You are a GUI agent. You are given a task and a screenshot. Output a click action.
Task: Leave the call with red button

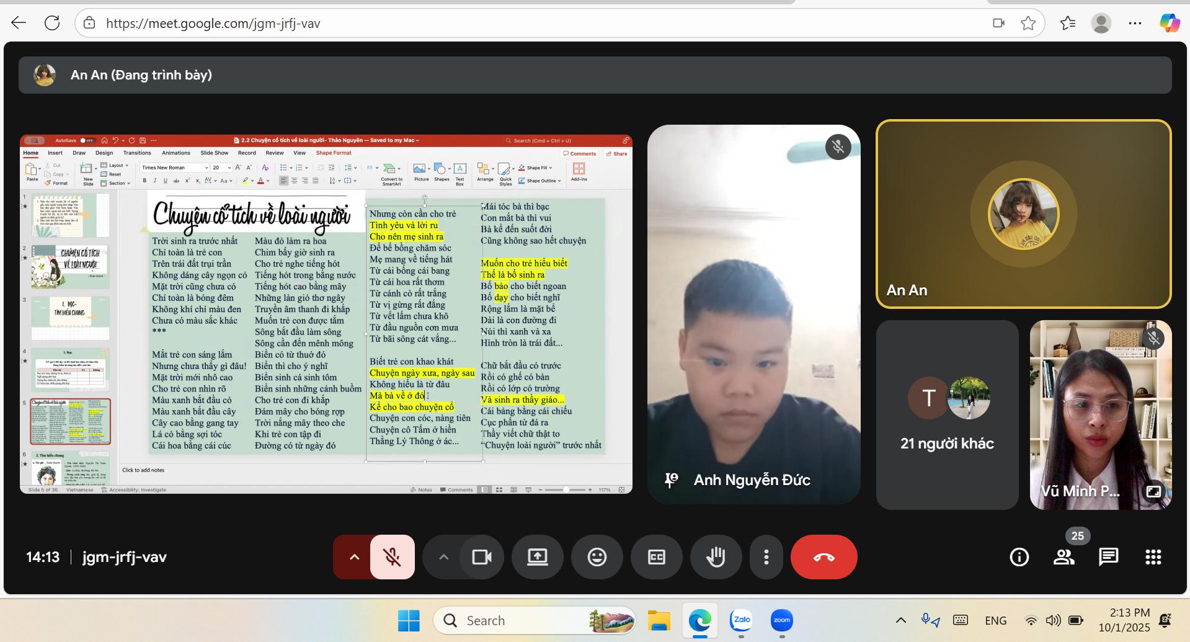[824, 557]
